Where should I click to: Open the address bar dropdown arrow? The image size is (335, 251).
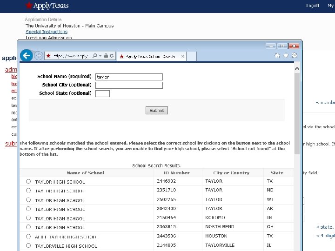coord(100,56)
